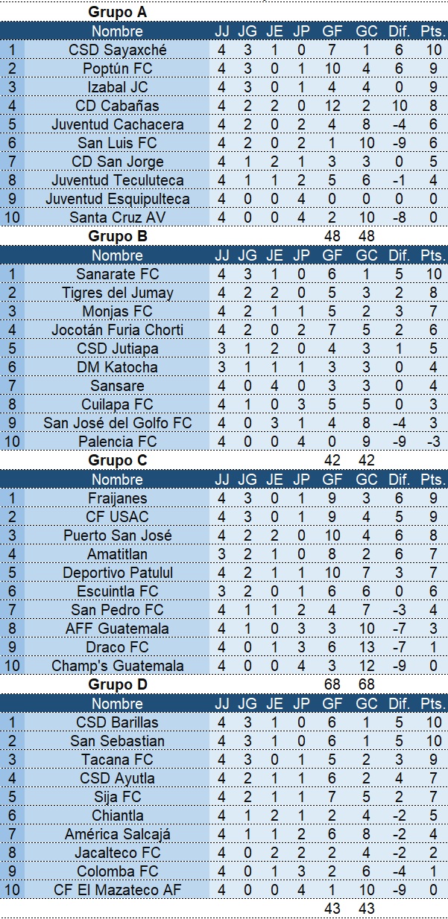The height and width of the screenshot is (919, 448).
Task: Select the CD Cabañas team cell
Action: (118, 106)
